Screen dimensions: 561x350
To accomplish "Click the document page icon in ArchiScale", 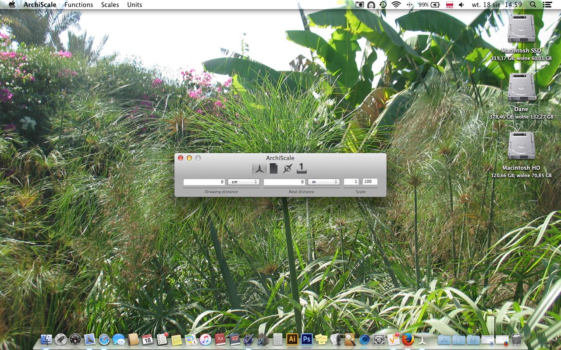I will pos(273,168).
